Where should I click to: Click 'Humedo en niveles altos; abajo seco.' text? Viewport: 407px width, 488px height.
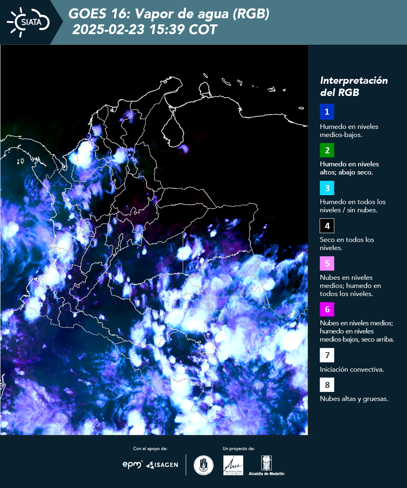(349, 168)
